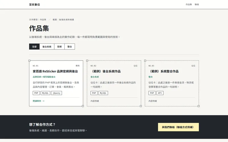This screenshot has width=228, height=142.
Task: Select the 全部 filter tab
Action: coord(34,47)
